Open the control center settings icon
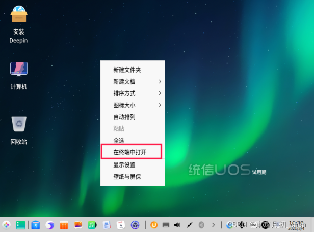This screenshot has width=314, height=233. [x=135, y=225]
